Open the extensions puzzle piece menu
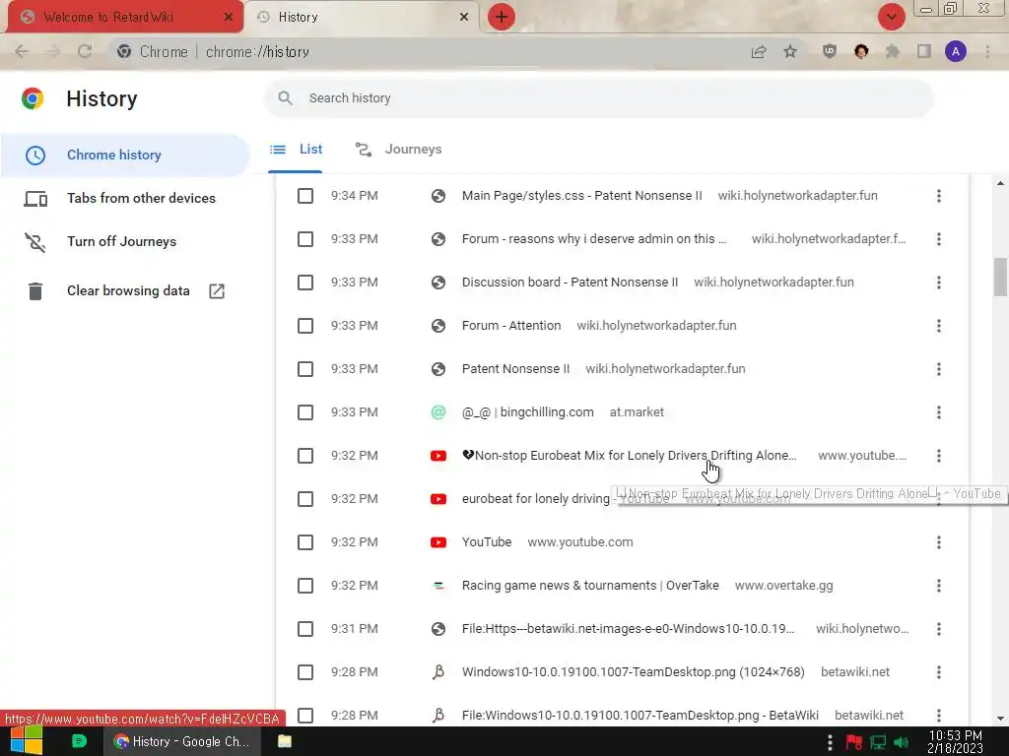The width and height of the screenshot is (1009, 756). click(x=892, y=51)
